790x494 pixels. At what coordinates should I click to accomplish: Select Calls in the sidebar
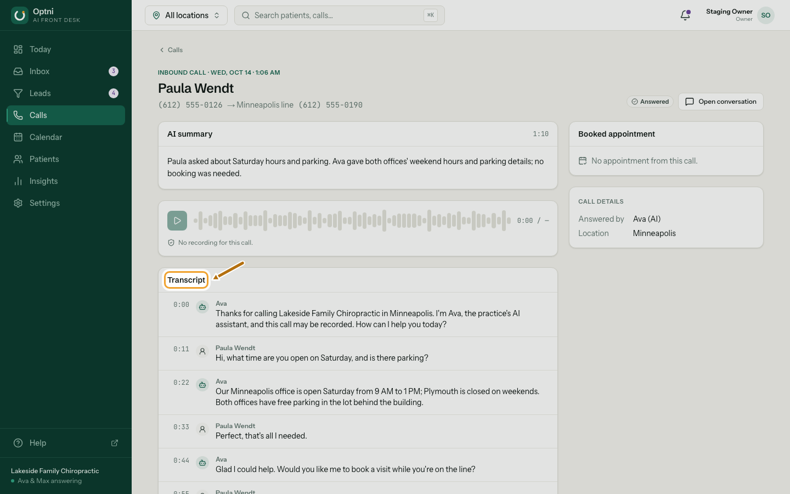66,115
